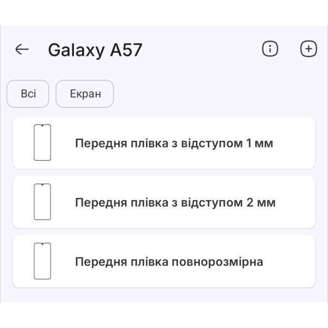Select "Передня плівка з відступом 1 мм"
The height and width of the screenshot is (328, 328).
click(174, 143)
